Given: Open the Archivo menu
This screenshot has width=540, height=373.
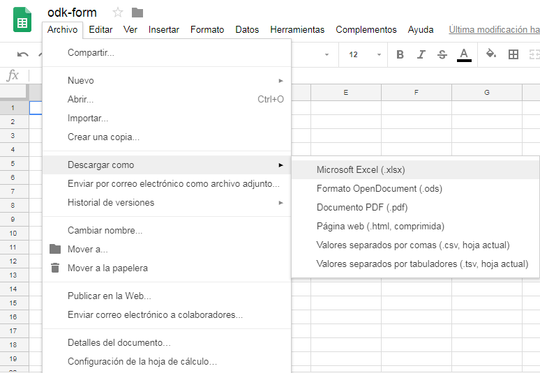Looking at the screenshot, I should 62,29.
